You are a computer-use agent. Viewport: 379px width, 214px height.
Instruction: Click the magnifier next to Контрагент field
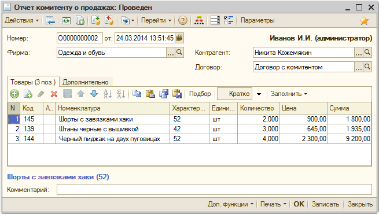[x=367, y=53]
